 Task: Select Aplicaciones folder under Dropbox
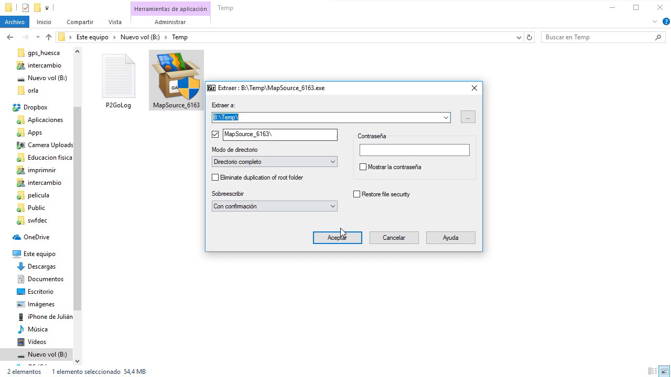click(x=45, y=120)
